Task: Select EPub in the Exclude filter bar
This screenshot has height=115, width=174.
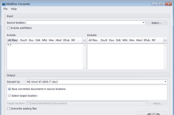Action: pyautogui.click(x=147, y=40)
